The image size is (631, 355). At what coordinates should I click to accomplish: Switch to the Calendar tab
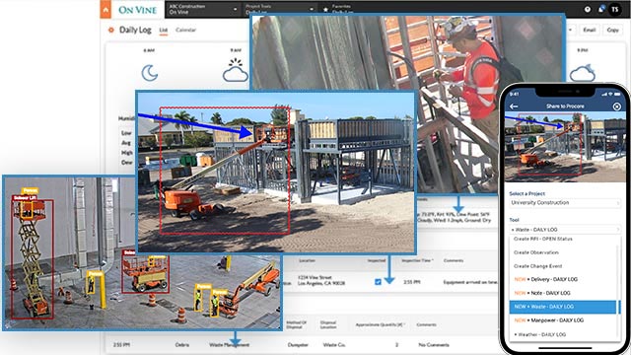pos(185,30)
